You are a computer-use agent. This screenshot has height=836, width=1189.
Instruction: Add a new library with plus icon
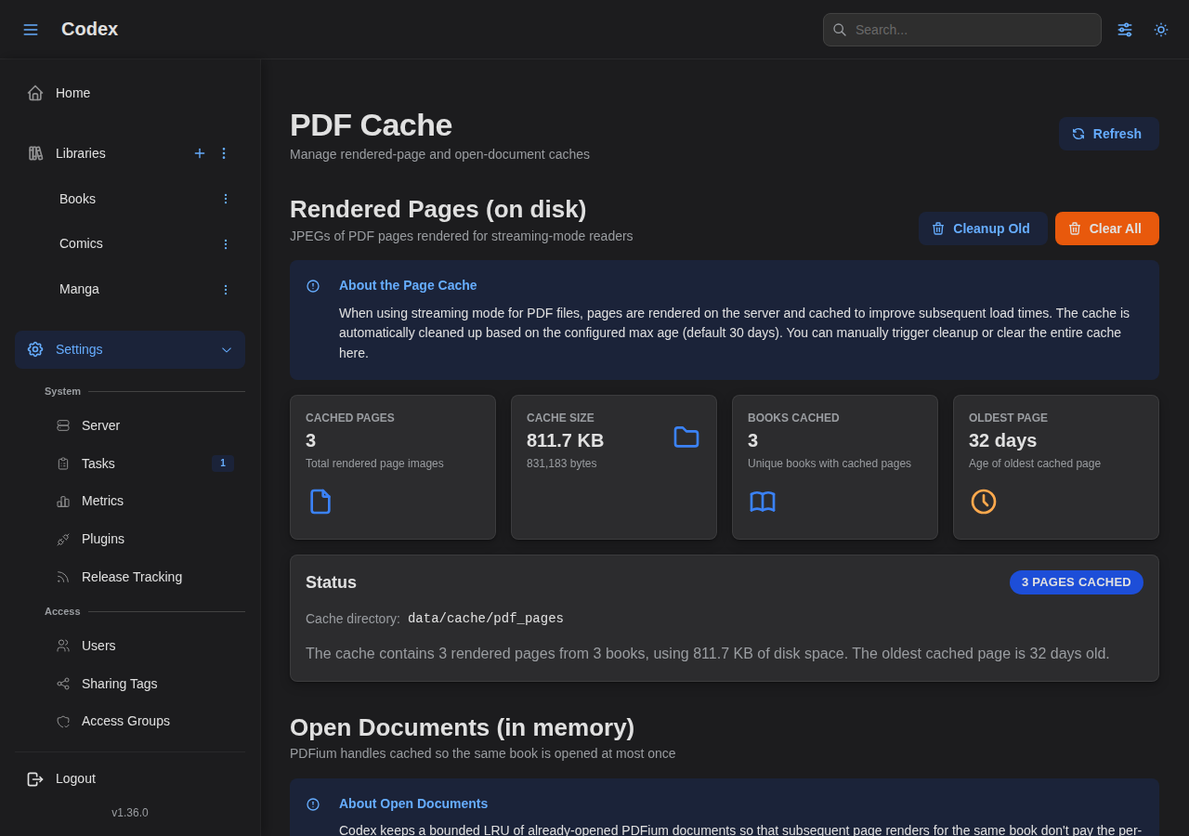coord(200,153)
